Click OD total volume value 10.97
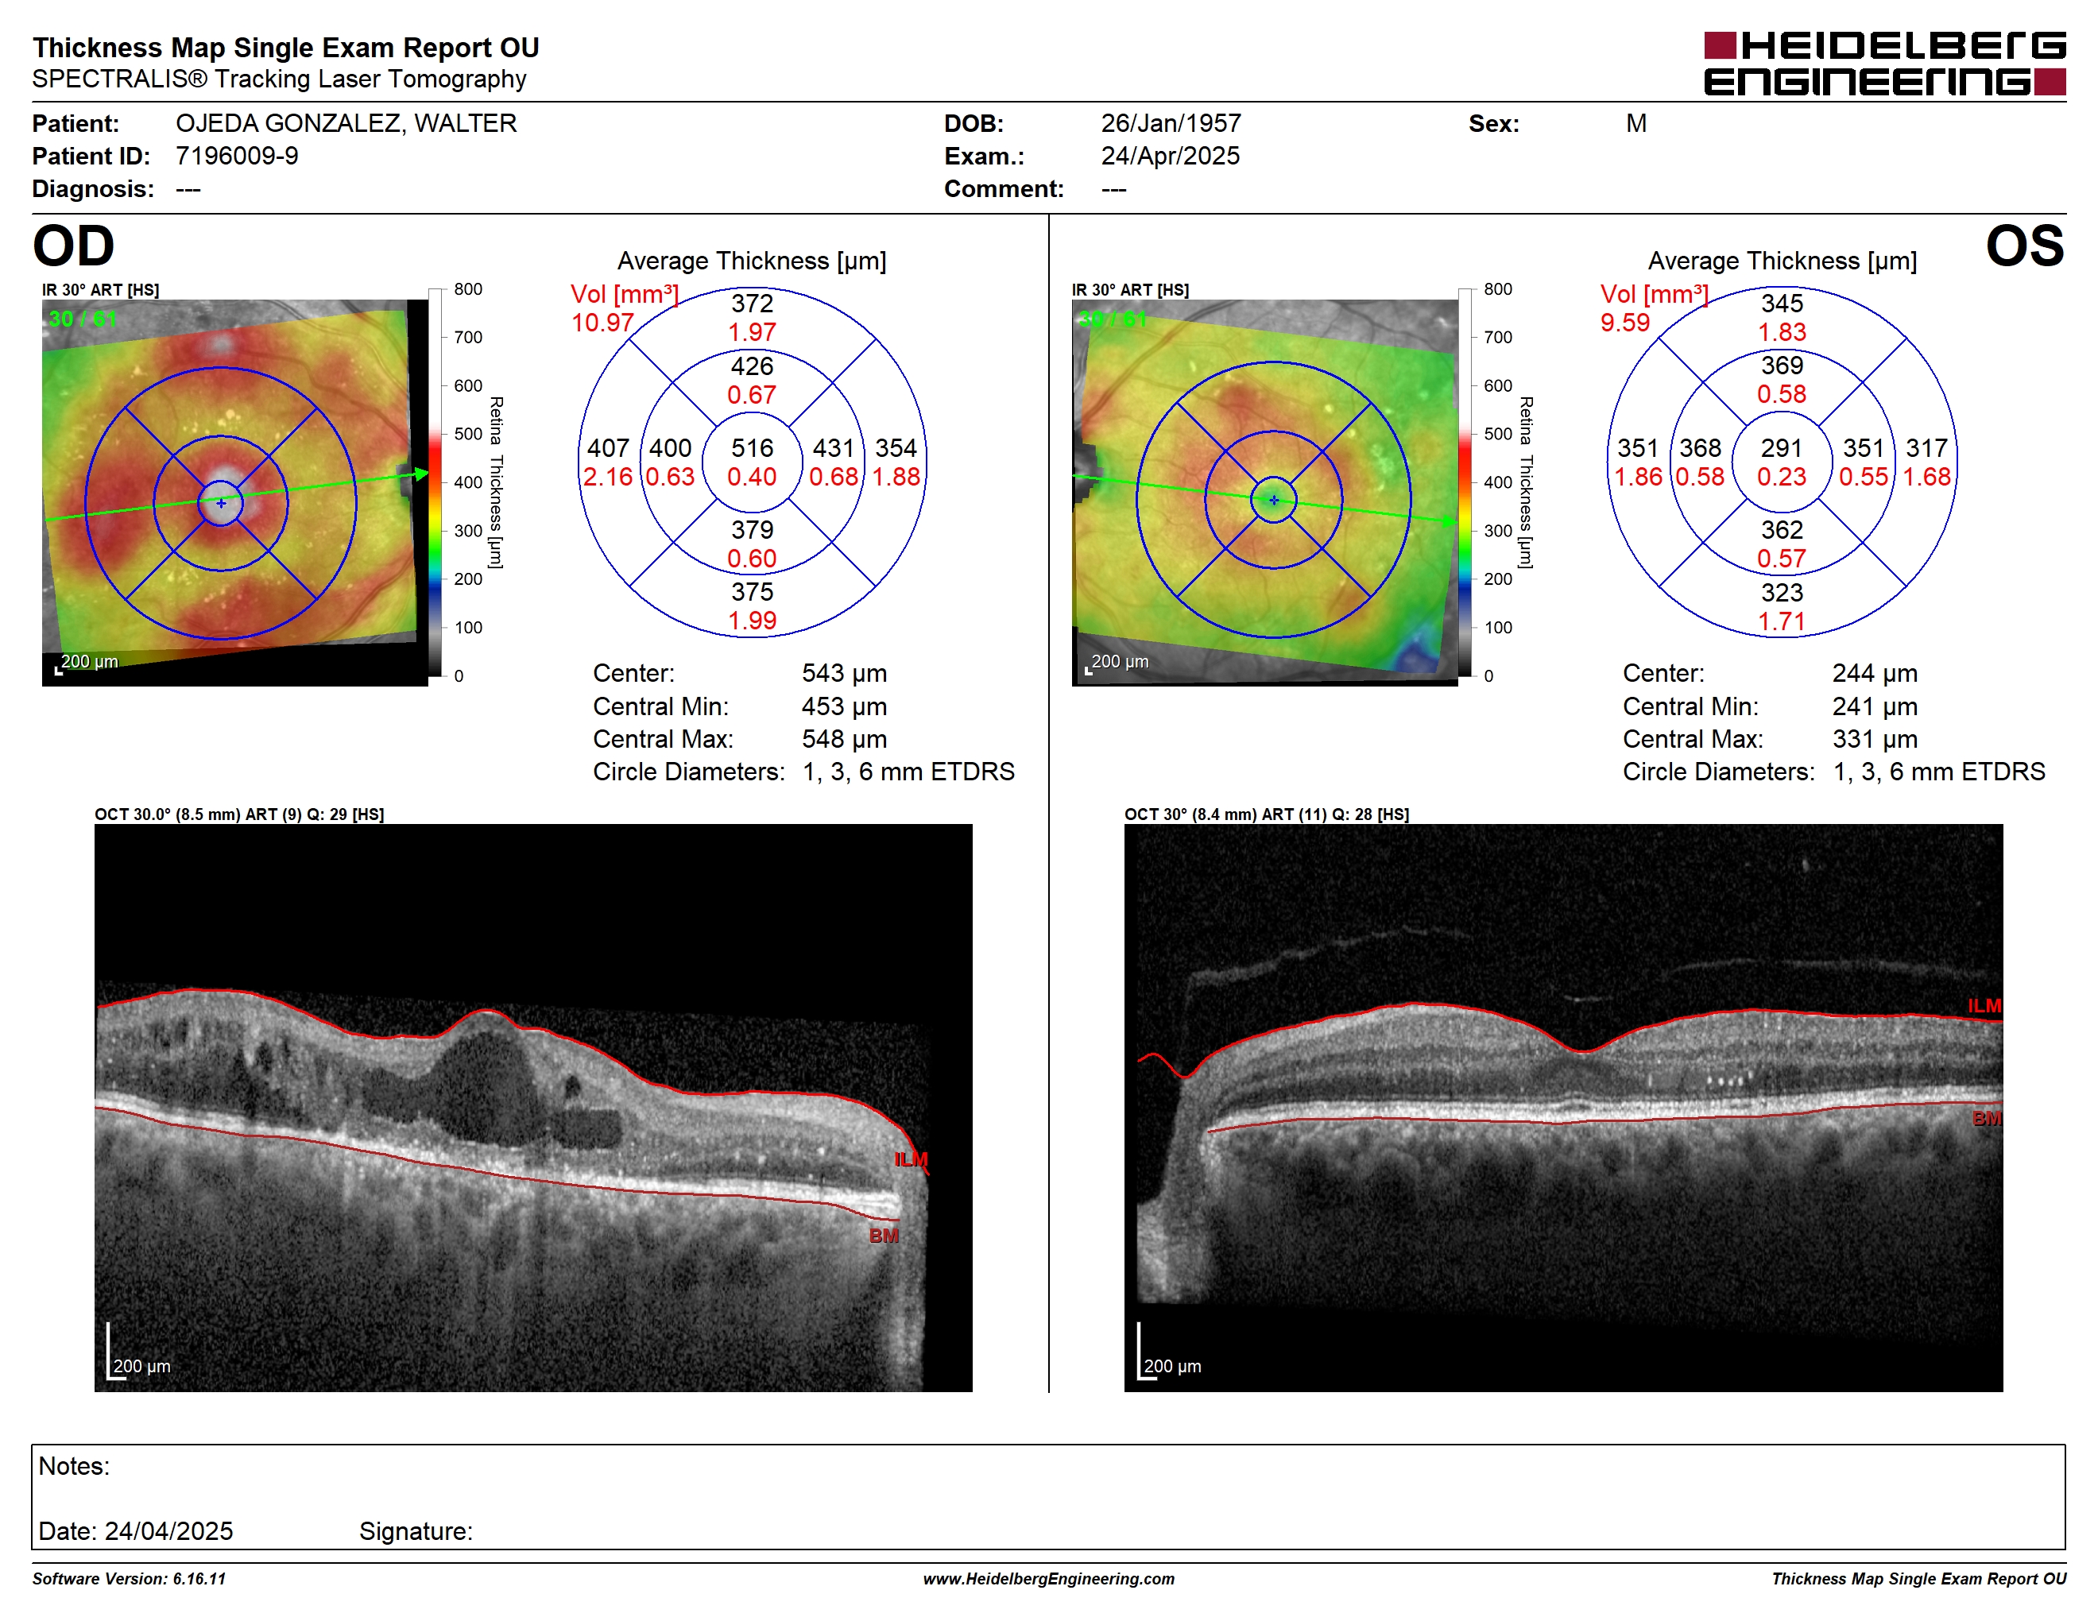2098x1621 pixels. click(602, 323)
